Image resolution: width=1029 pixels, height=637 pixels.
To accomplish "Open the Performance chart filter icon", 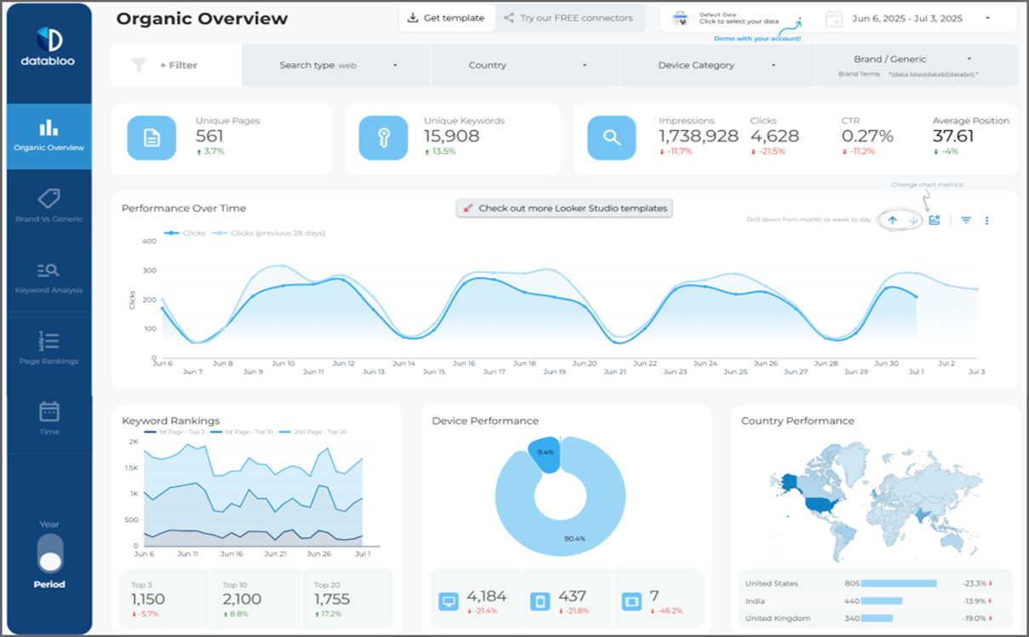I will point(965,220).
